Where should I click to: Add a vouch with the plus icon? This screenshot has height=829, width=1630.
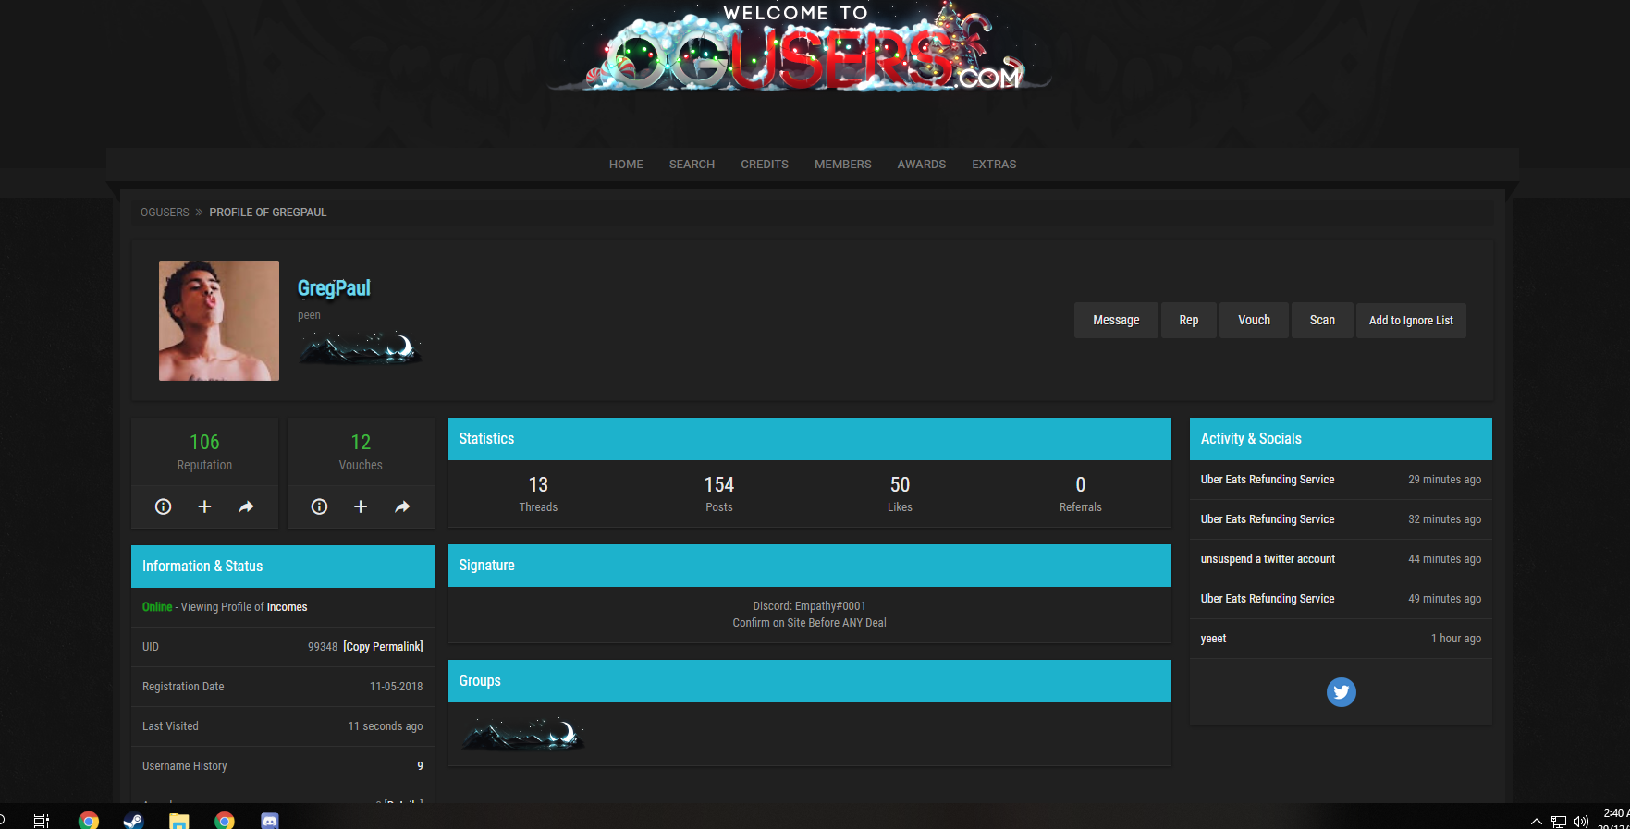click(361, 506)
